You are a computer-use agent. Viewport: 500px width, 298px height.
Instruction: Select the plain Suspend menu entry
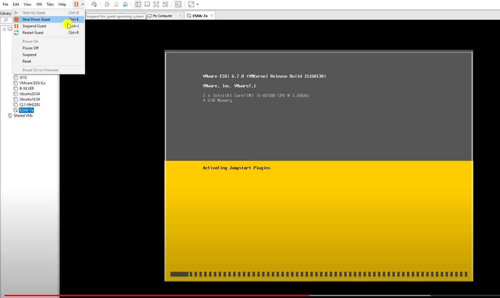tap(49, 55)
